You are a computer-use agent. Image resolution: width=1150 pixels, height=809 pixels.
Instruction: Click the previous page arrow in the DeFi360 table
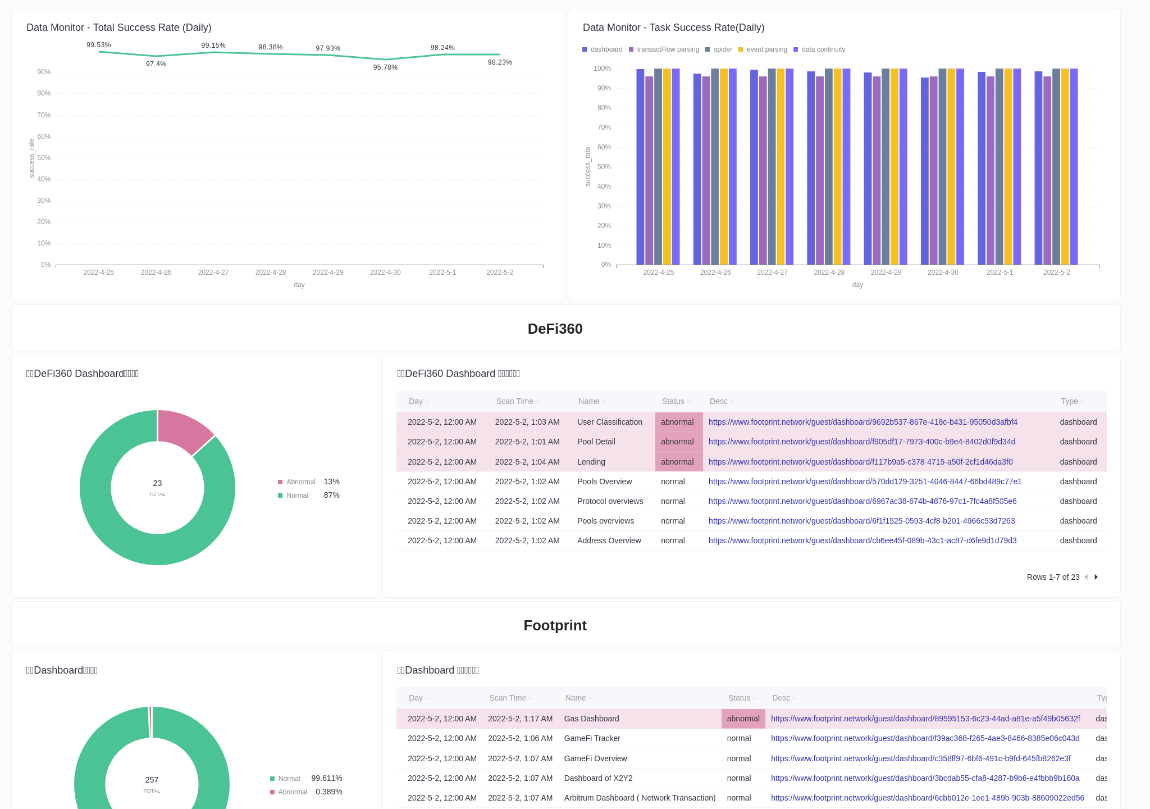[1087, 577]
